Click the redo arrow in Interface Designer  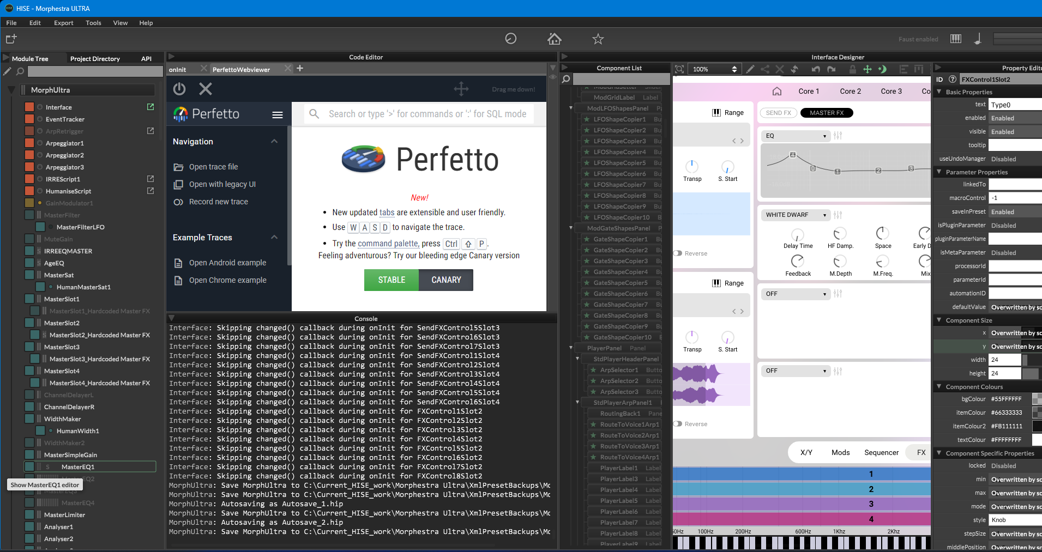[x=831, y=69]
